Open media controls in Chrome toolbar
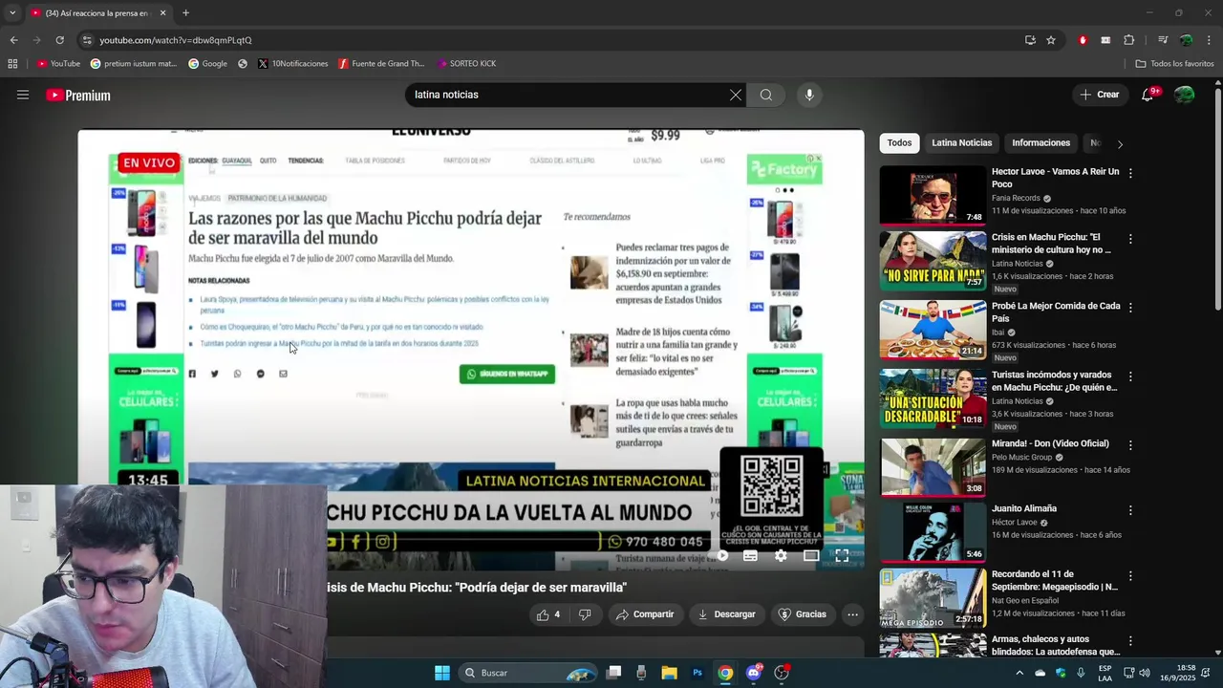Image resolution: width=1223 pixels, height=688 pixels. coord(1163,40)
